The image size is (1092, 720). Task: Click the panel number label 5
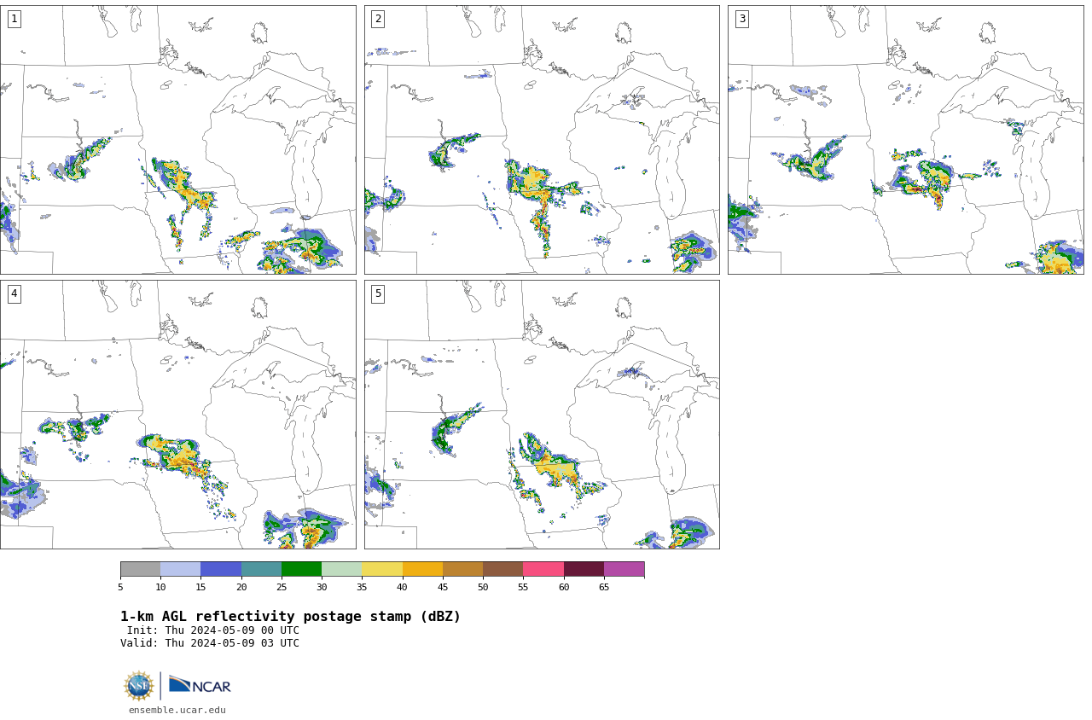click(x=378, y=293)
